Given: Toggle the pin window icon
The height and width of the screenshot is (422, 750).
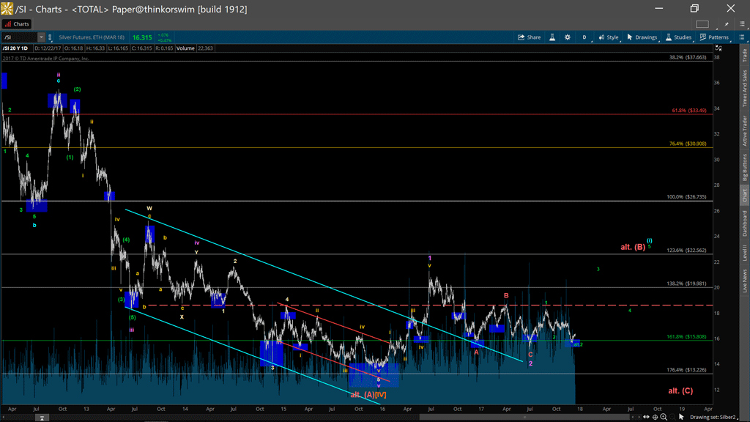Looking at the screenshot, I should [x=728, y=24].
